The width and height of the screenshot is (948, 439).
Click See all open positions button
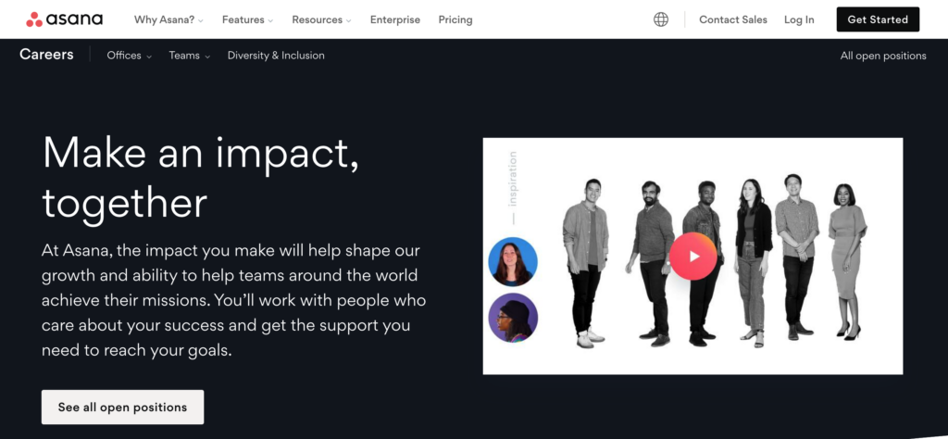[123, 407]
